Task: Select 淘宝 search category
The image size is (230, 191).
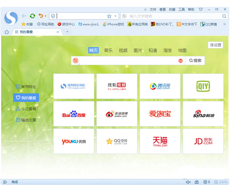Action: (x=167, y=50)
